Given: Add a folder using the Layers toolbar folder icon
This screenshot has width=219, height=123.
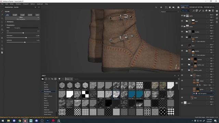Looking at the screenshot, I should (210, 11).
